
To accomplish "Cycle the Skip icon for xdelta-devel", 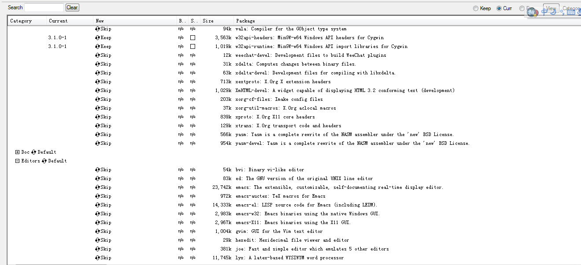I will pos(97,73).
